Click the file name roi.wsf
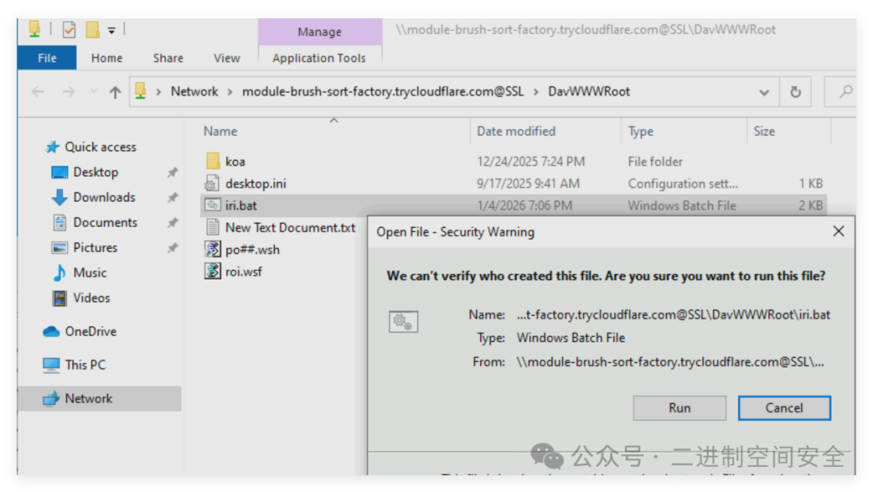 coord(243,271)
